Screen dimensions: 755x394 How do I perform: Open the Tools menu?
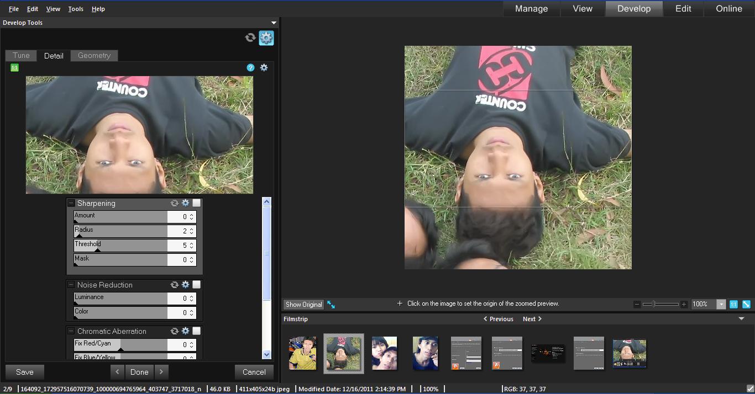pos(76,9)
